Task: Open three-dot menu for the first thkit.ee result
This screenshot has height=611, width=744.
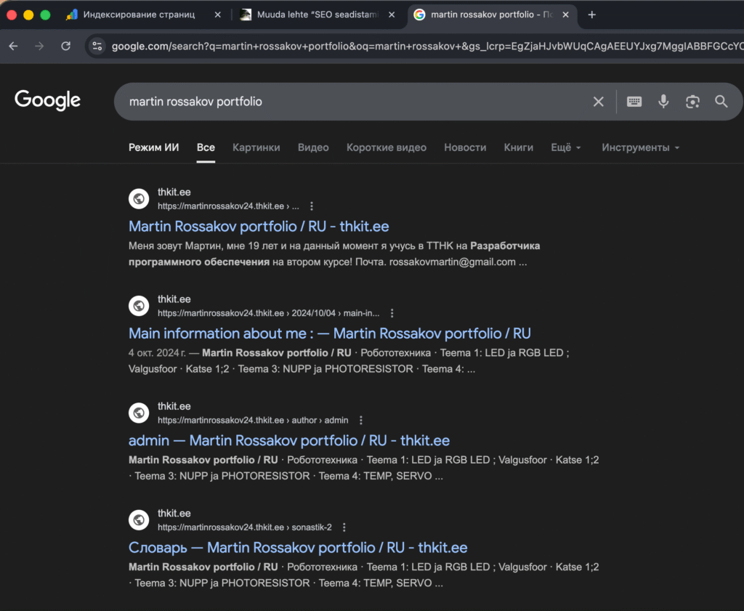Action: (312, 206)
